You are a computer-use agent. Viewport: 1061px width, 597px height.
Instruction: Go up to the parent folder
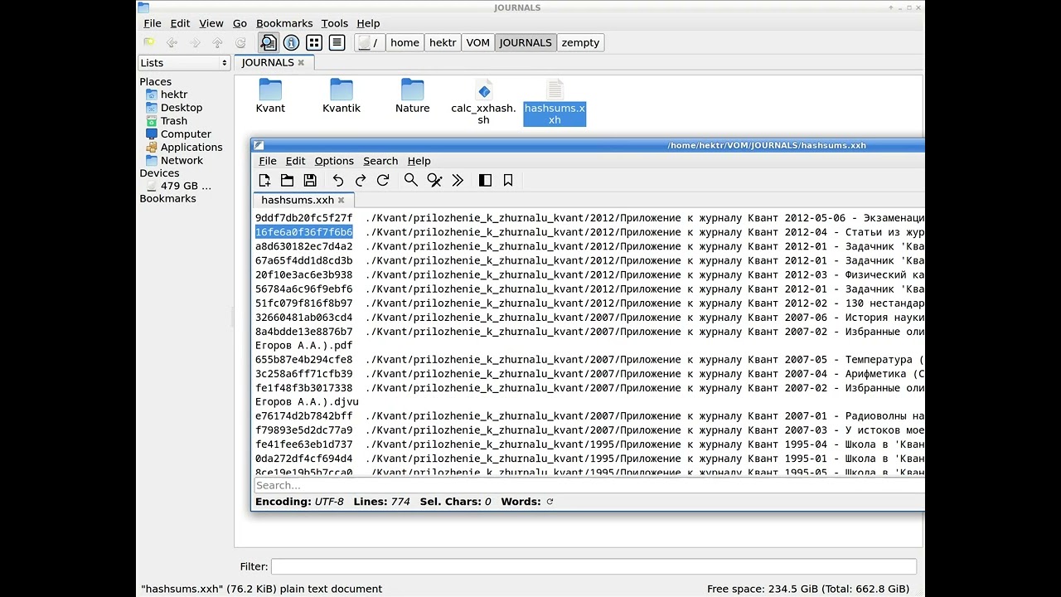click(x=217, y=42)
